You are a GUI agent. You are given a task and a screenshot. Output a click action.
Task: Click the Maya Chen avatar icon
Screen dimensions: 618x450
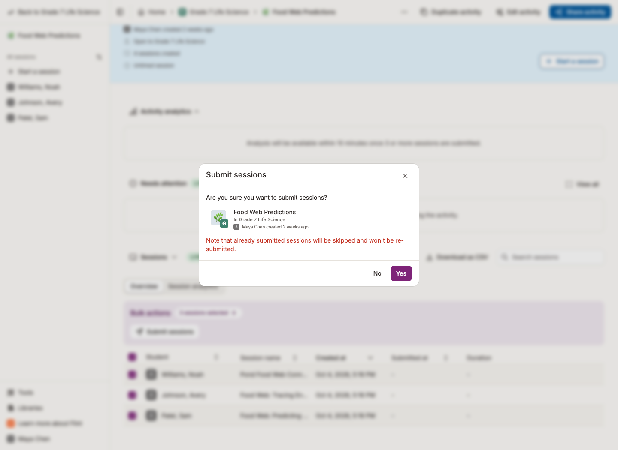(x=236, y=227)
